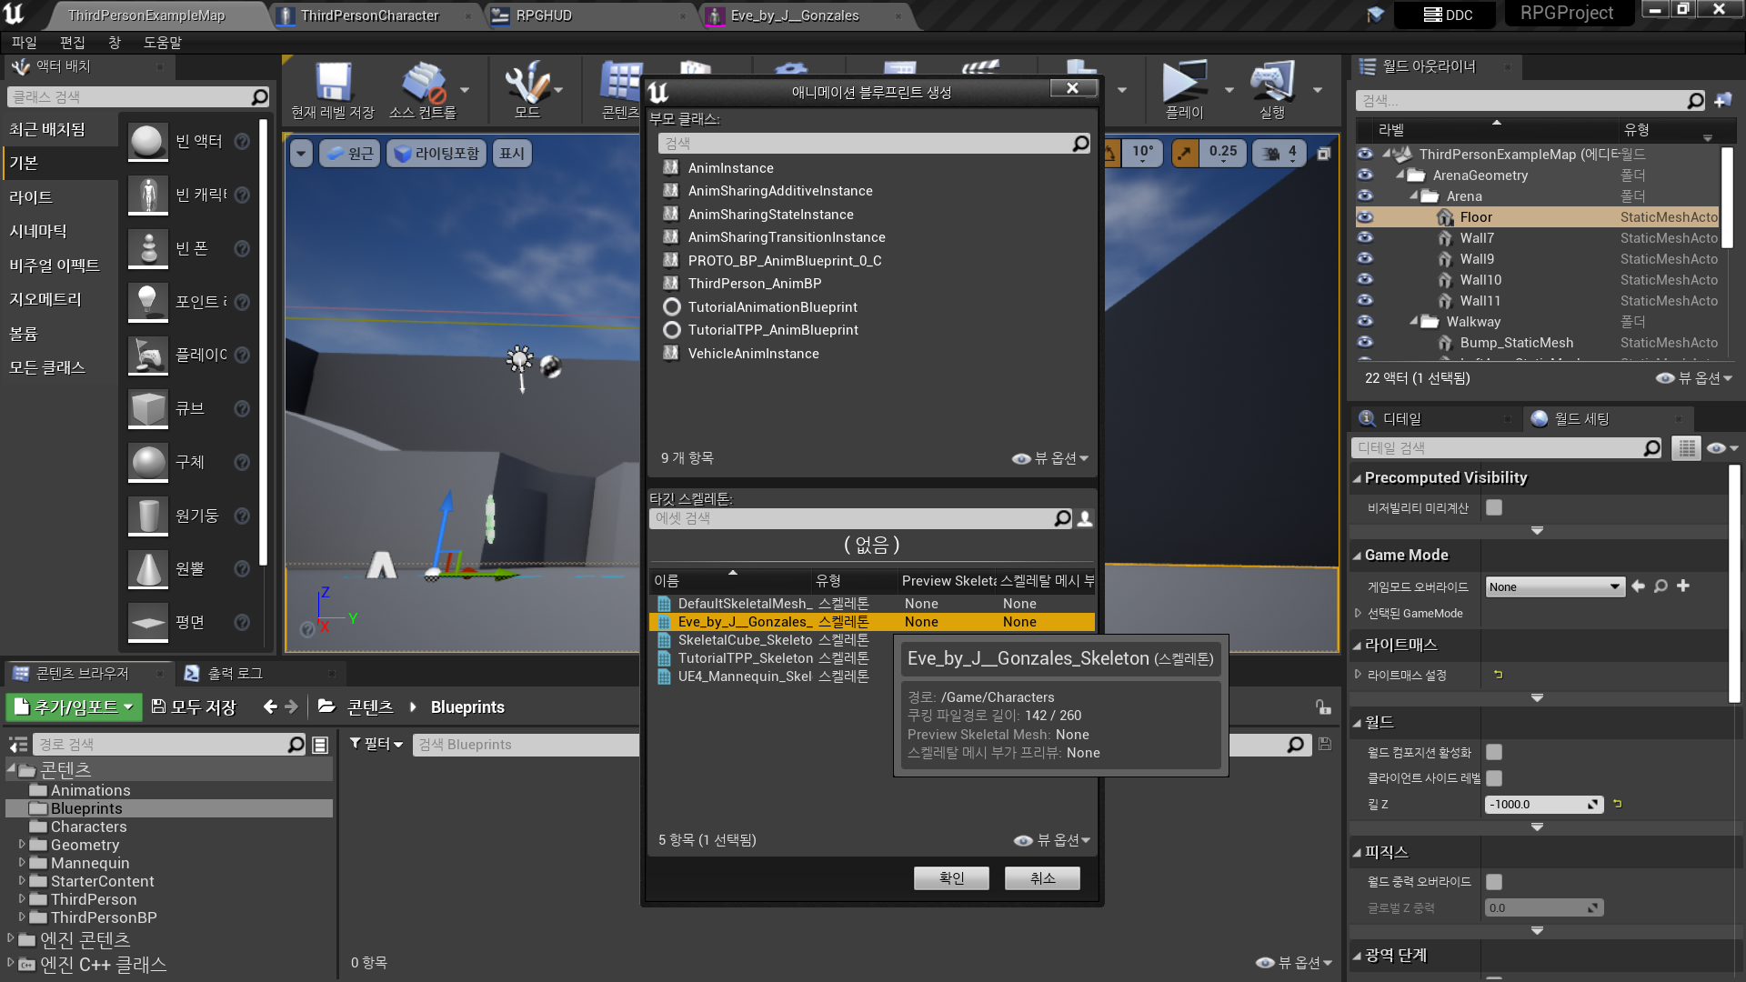Hide the Wall7 actor via eye toggle
This screenshot has height=982, width=1746.
(x=1365, y=237)
